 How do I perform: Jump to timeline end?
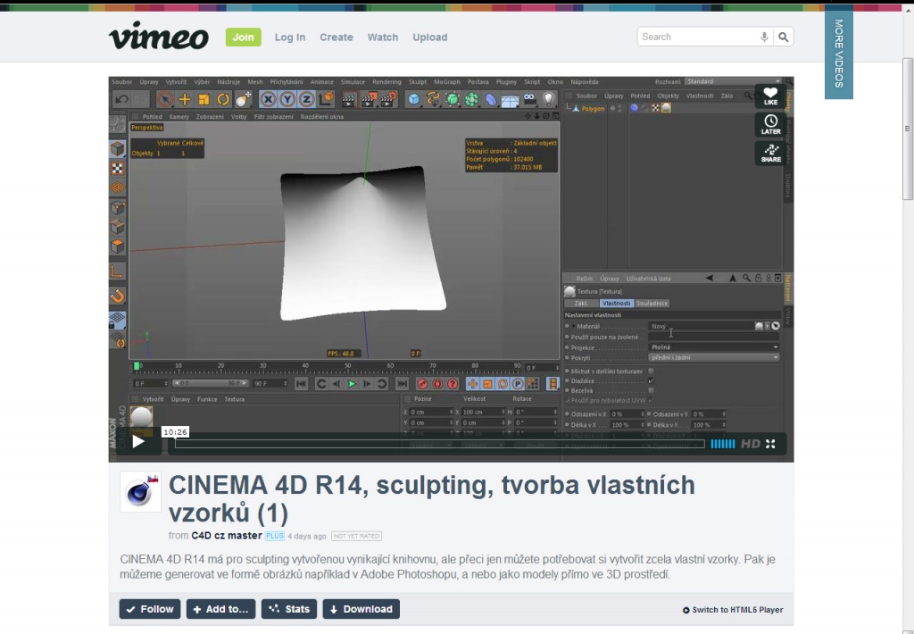coord(402,384)
